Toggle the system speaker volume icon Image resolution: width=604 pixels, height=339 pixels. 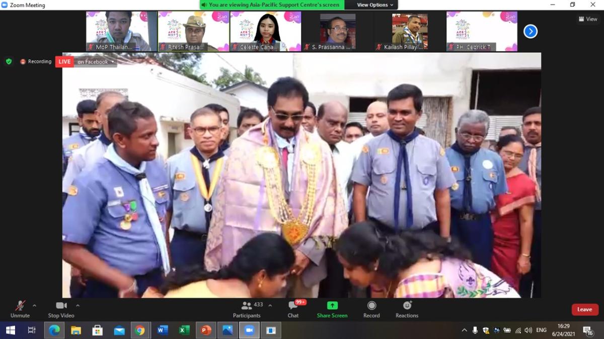pos(527,330)
